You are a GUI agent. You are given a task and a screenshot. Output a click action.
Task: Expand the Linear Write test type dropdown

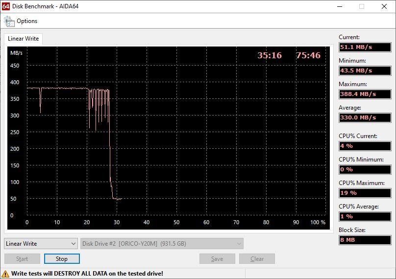tap(41, 244)
